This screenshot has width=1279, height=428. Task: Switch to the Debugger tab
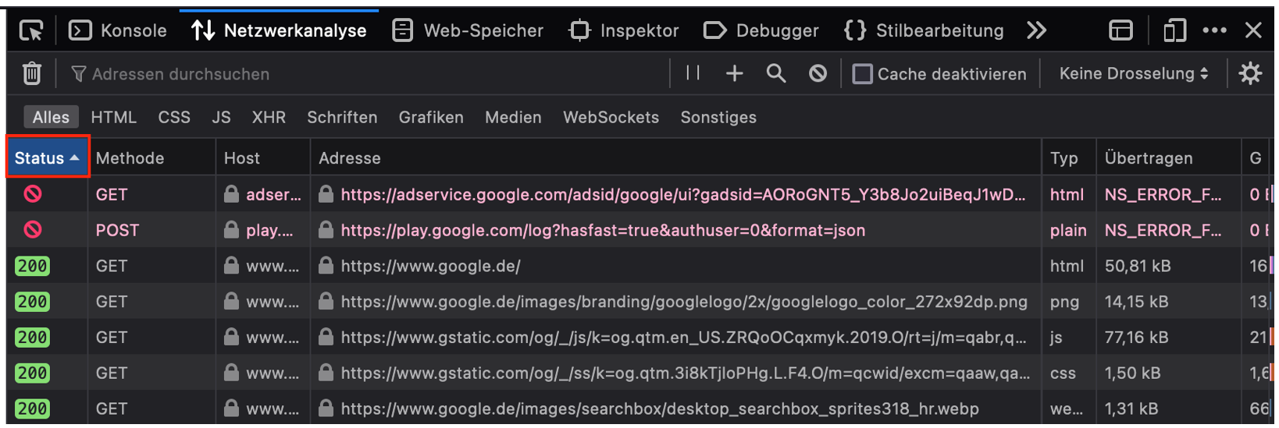coord(761,30)
